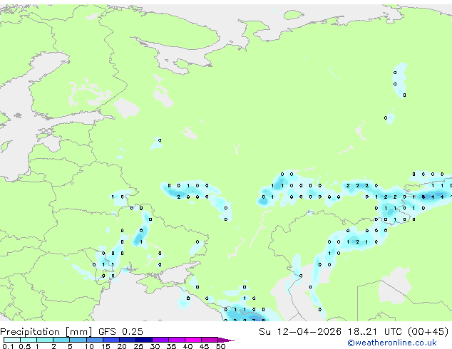
Task: Pick the legend swatch between 15 and 20
Action: tap(111, 340)
